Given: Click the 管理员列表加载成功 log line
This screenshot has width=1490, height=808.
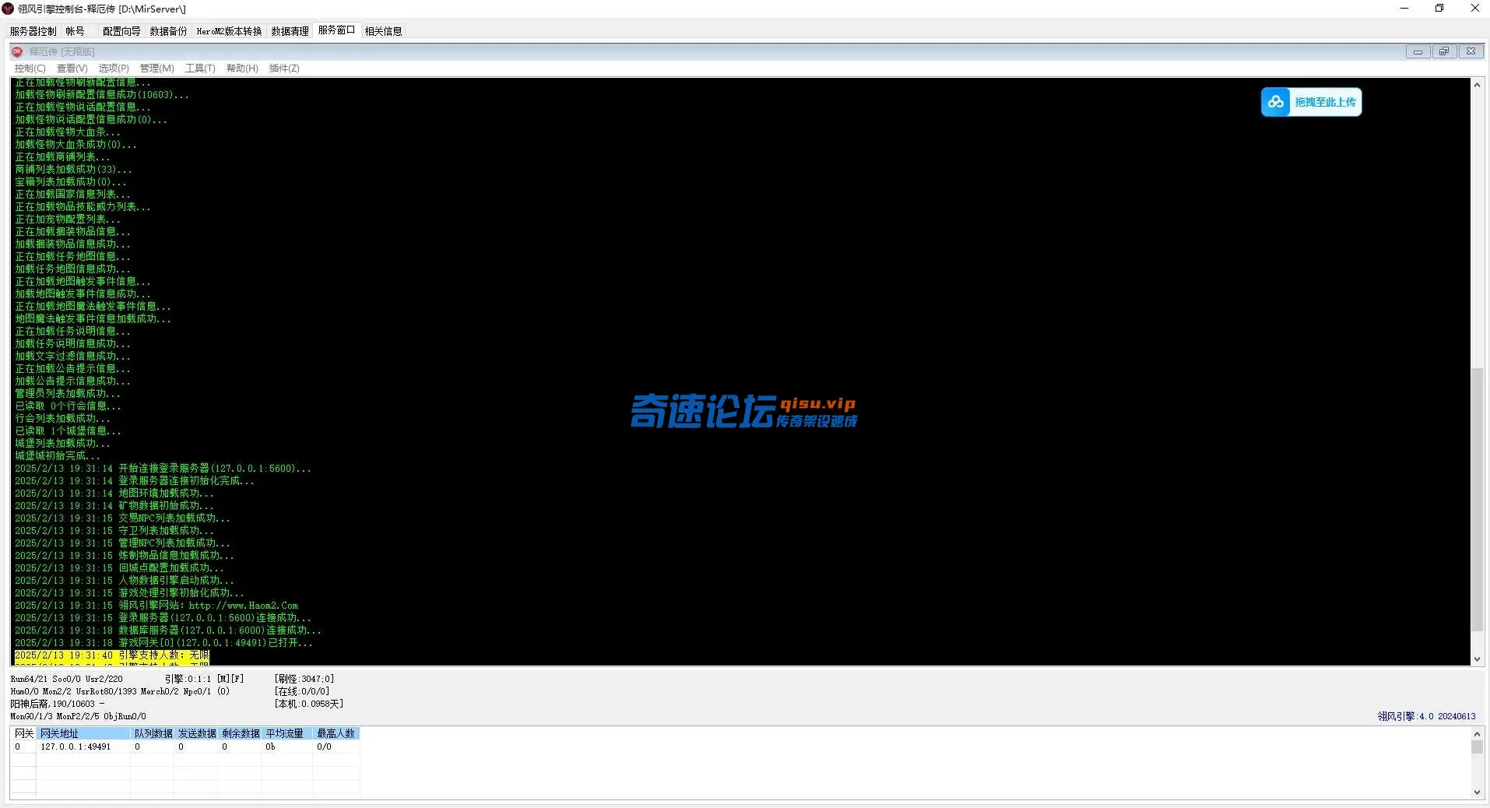Looking at the screenshot, I should tap(68, 394).
